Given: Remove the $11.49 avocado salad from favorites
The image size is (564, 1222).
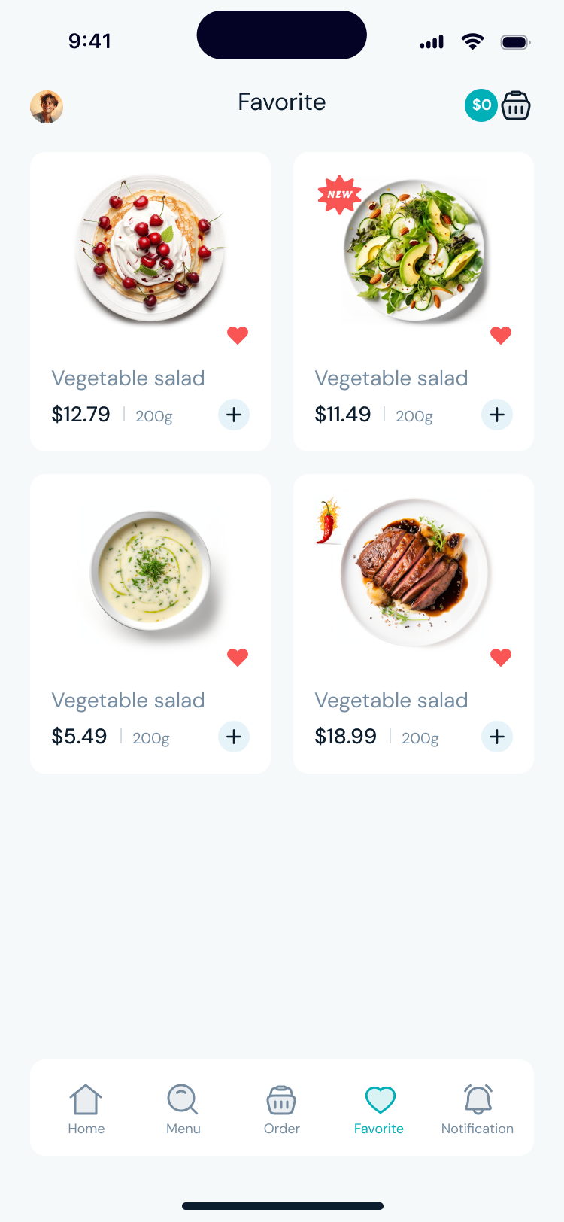Looking at the screenshot, I should click(501, 335).
